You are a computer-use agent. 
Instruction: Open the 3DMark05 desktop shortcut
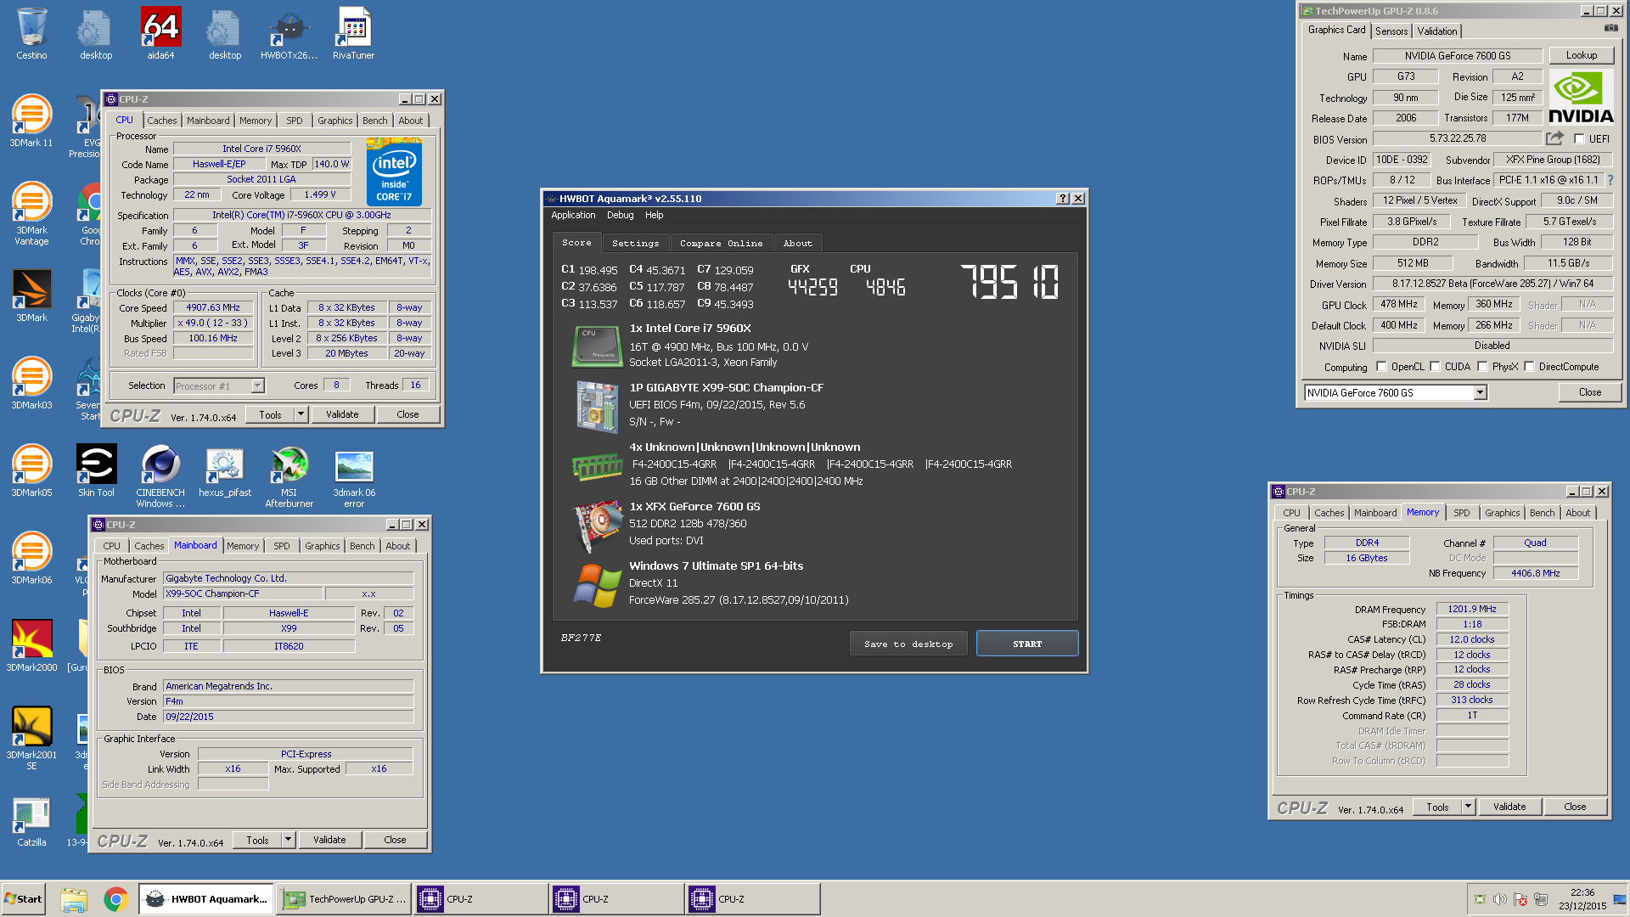click(31, 471)
